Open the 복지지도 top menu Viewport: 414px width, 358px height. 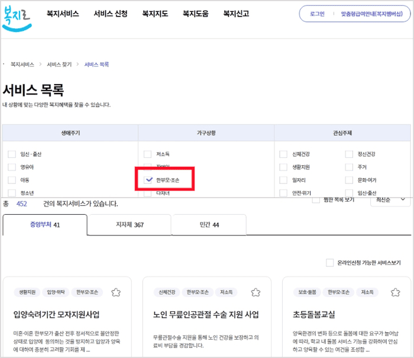pos(155,14)
